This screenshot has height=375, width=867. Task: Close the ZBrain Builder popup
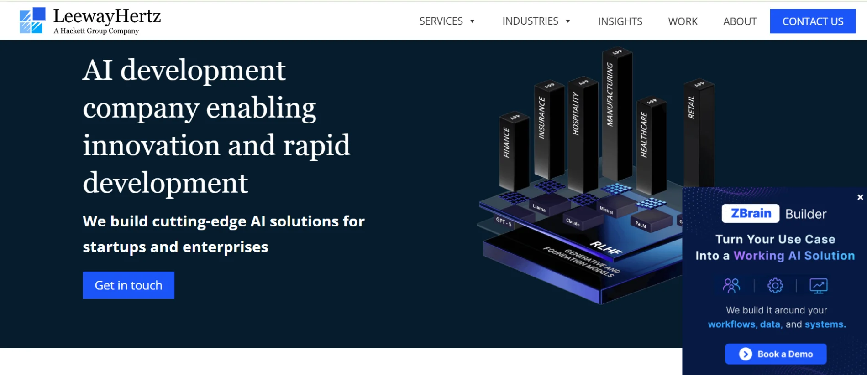click(x=860, y=197)
